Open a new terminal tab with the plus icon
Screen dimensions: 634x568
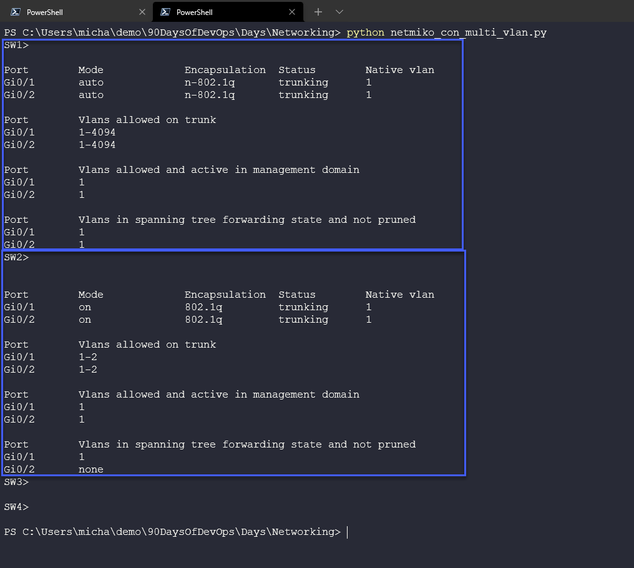[318, 11]
